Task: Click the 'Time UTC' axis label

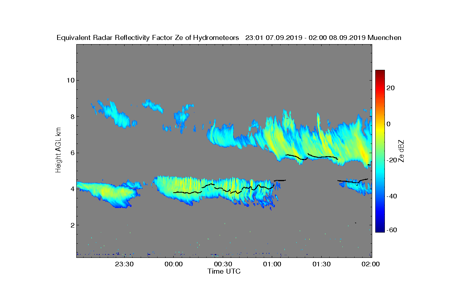Action: coord(224,271)
